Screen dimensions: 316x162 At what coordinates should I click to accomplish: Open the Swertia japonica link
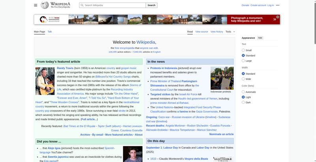point(58,157)
